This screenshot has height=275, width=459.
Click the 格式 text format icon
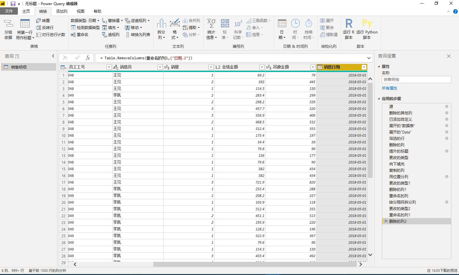coord(175,24)
